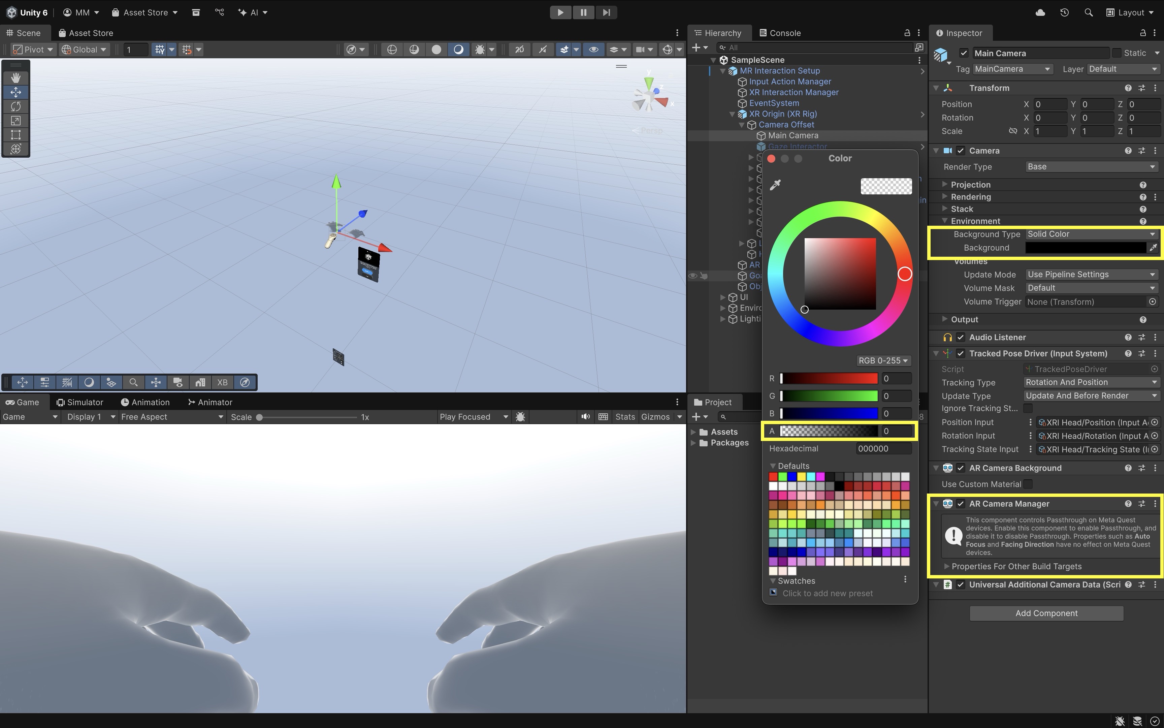1164x728 pixels.
Task: Switch to the Animator tab
Action: pyautogui.click(x=210, y=402)
